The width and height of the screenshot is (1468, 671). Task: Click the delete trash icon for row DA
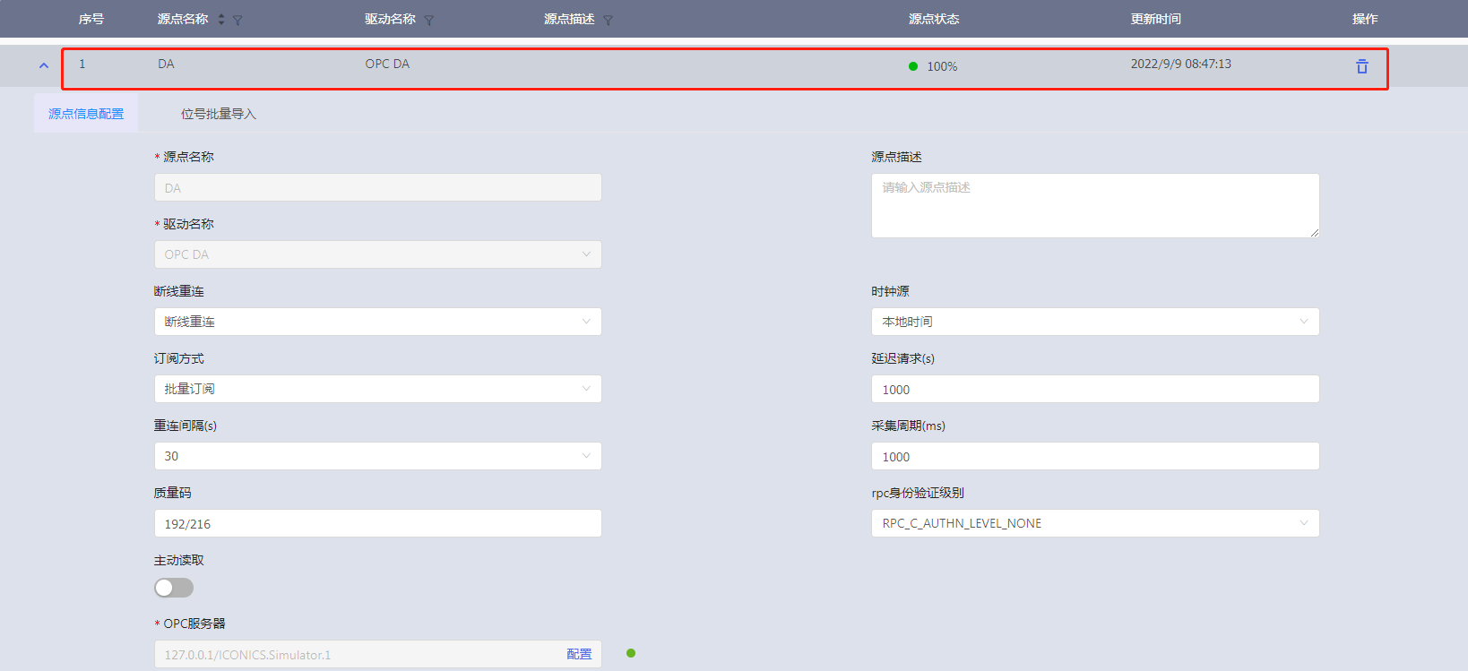click(1361, 66)
